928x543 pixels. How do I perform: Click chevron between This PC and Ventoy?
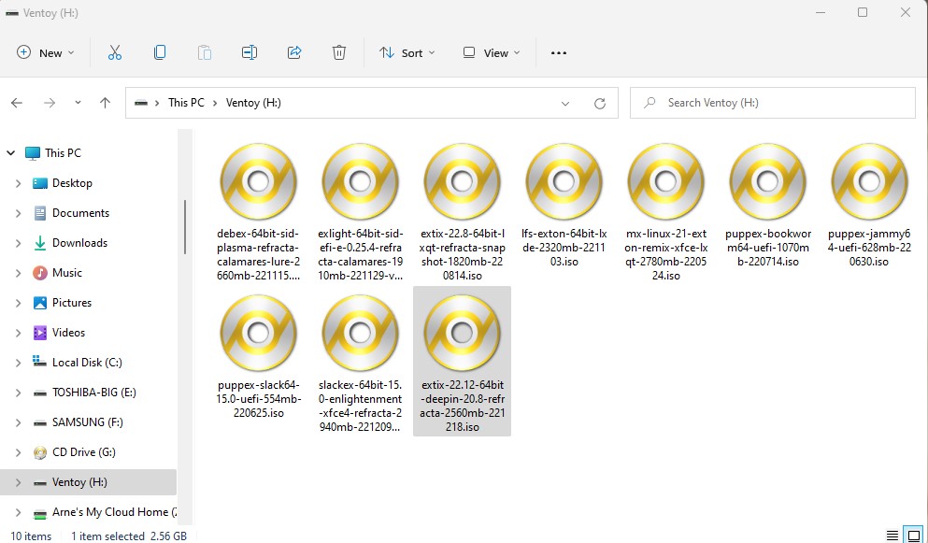pyautogui.click(x=214, y=103)
